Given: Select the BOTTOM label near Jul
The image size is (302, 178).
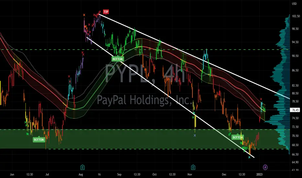Looking at the screenshot, I should click(39, 139).
